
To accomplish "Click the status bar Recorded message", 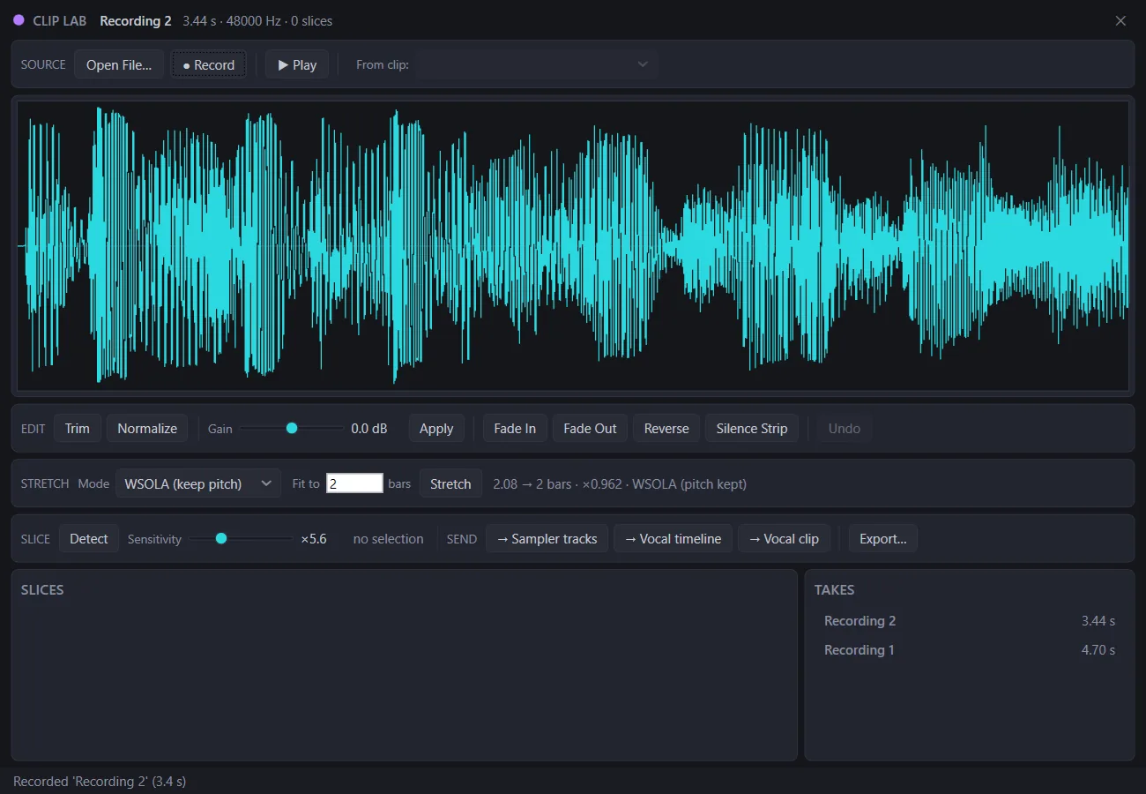I will tap(100, 781).
